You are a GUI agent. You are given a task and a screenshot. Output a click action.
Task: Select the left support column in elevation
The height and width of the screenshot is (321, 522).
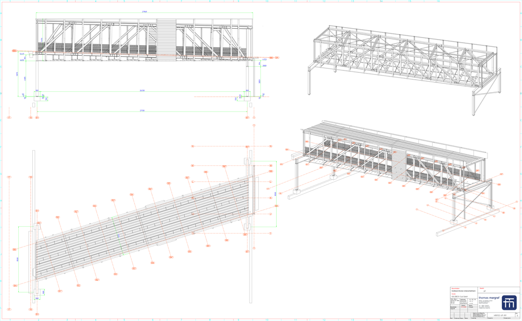pyautogui.click(x=36, y=78)
